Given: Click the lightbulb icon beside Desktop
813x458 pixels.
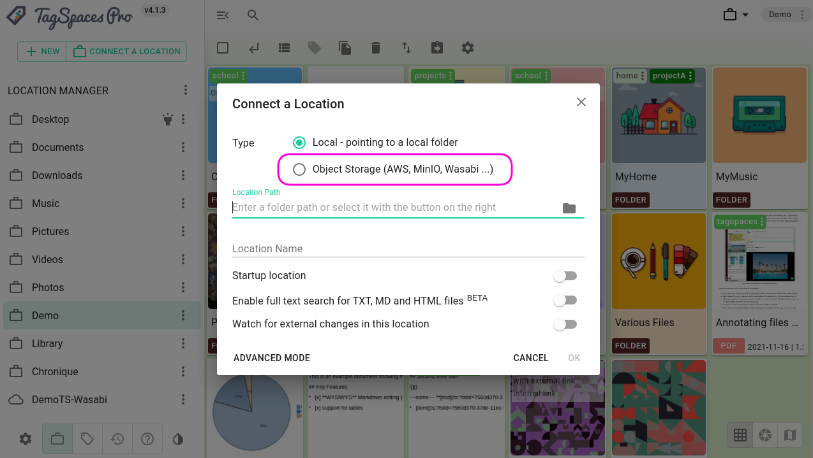Looking at the screenshot, I should pyautogui.click(x=168, y=119).
